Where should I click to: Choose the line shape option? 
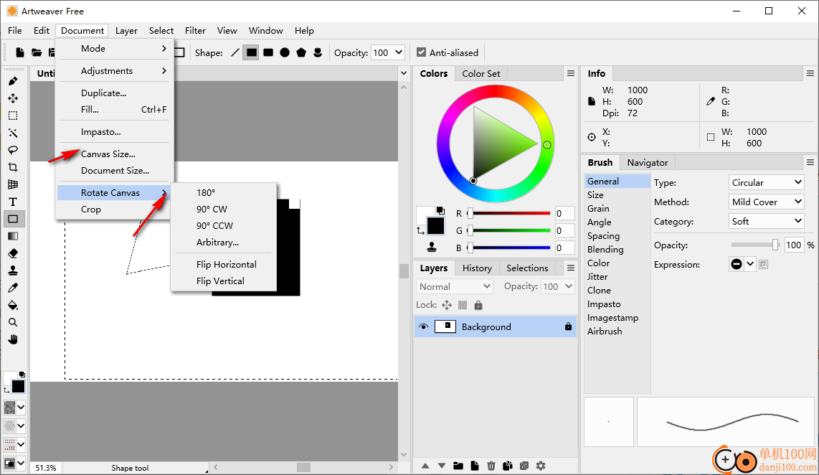pos(235,53)
